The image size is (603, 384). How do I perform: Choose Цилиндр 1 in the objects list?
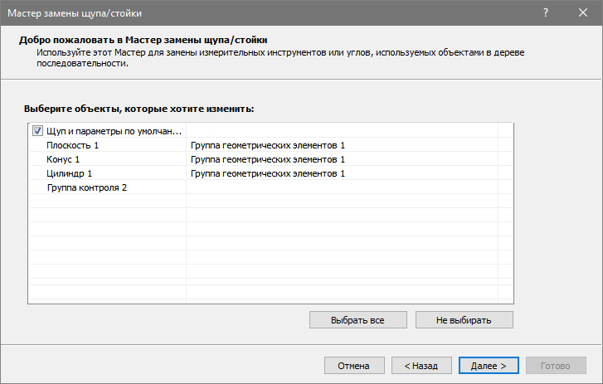[x=70, y=173]
